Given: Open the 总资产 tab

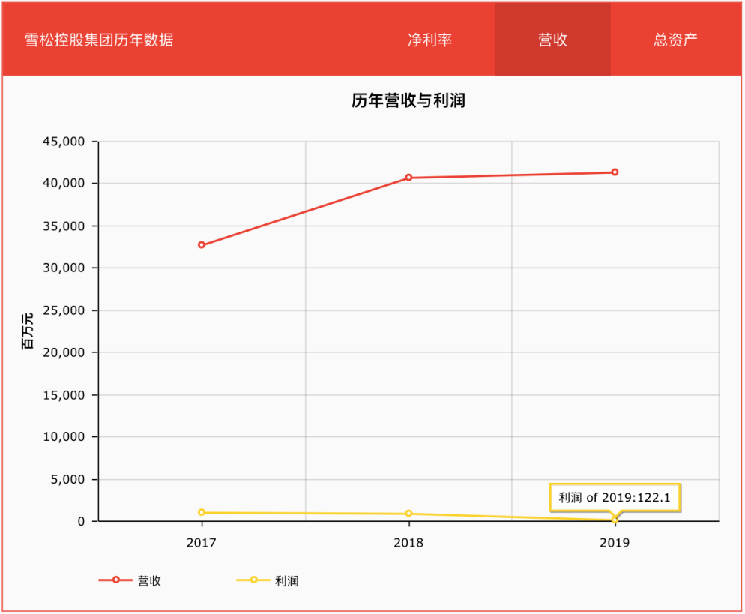Looking at the screenshot, I should click(x=675, y=40).
